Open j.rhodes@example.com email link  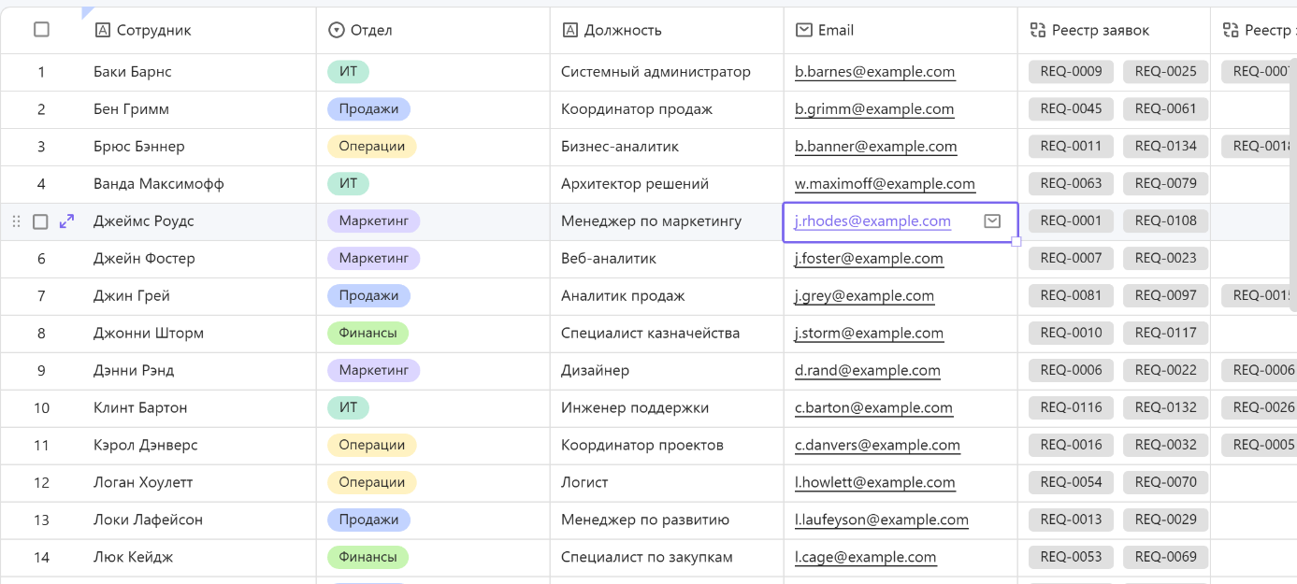point(872,221)
